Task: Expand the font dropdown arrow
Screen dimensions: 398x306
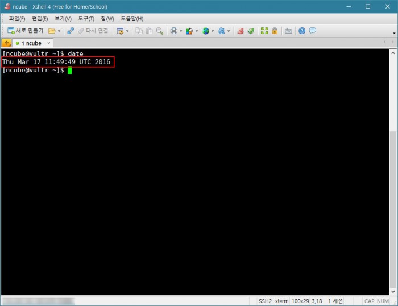Action: 229,31
